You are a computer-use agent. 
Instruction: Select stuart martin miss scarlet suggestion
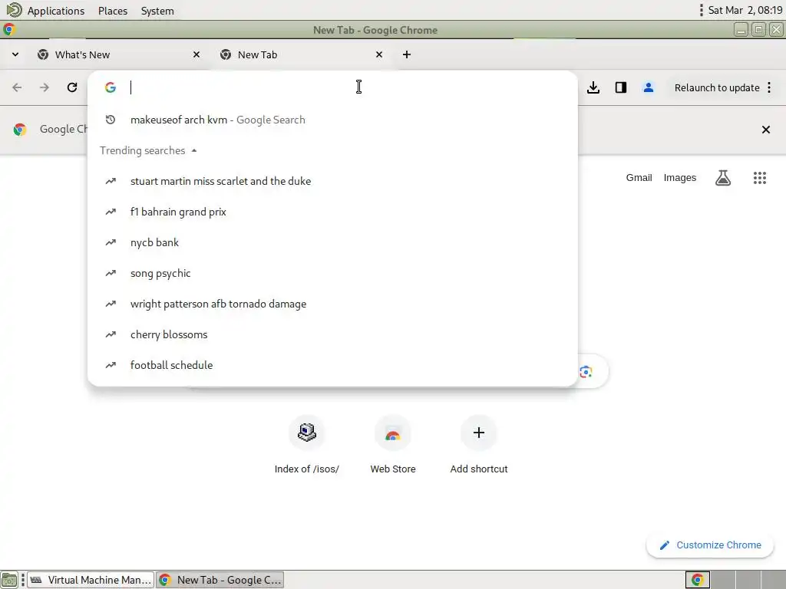332,181
